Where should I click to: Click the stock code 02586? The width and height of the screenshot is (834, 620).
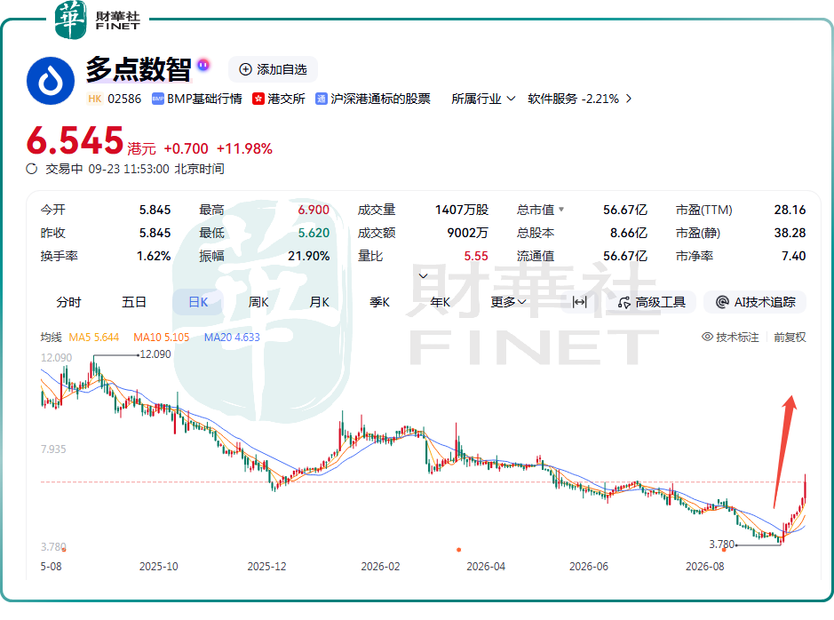(x=124, y=99)
